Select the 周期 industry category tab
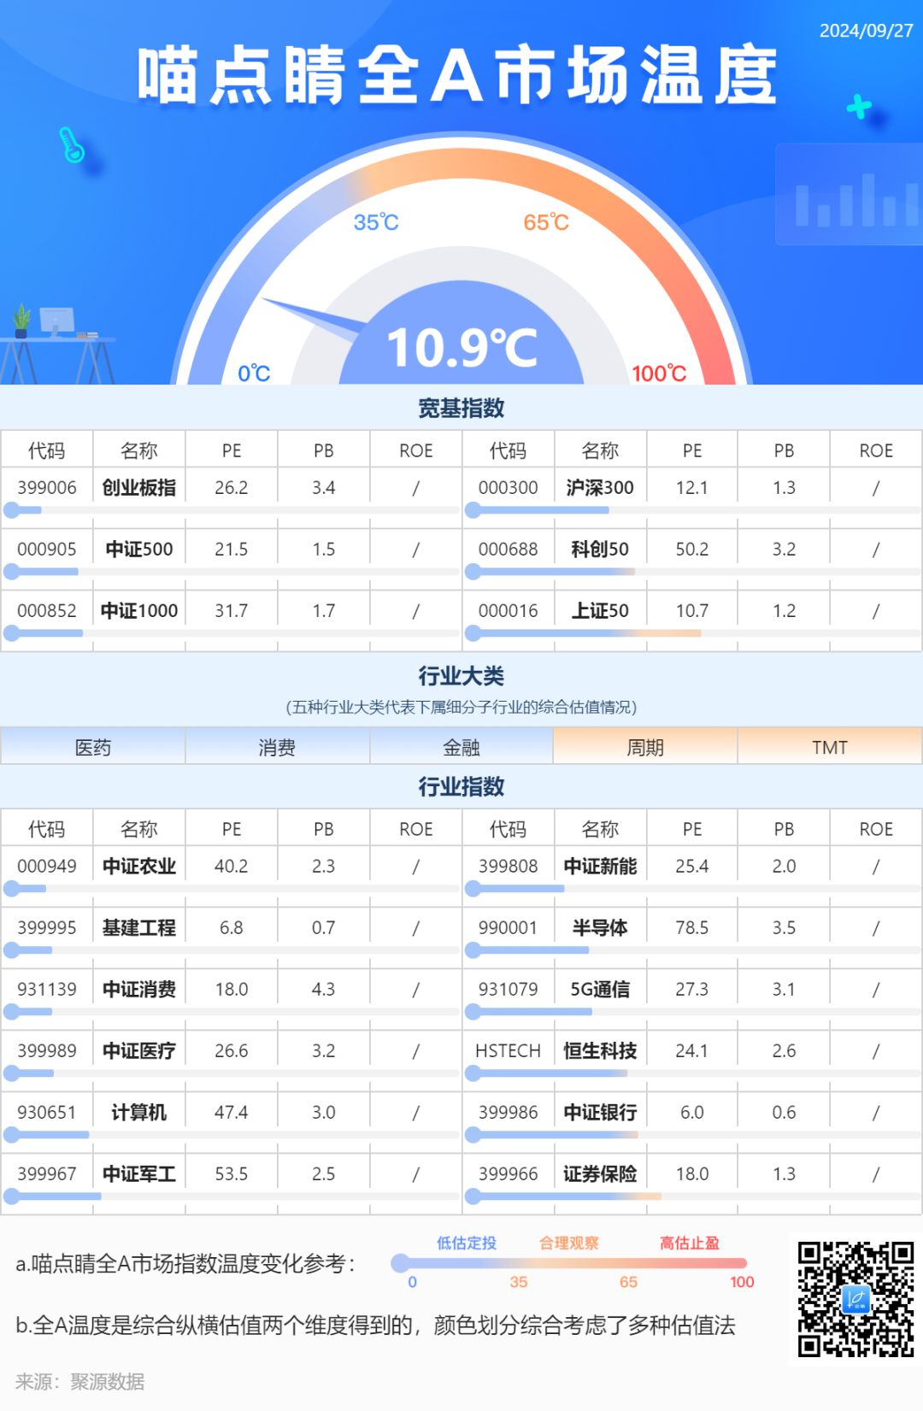Viewport: 923px width, 1411px height. [x=645, y=747]
